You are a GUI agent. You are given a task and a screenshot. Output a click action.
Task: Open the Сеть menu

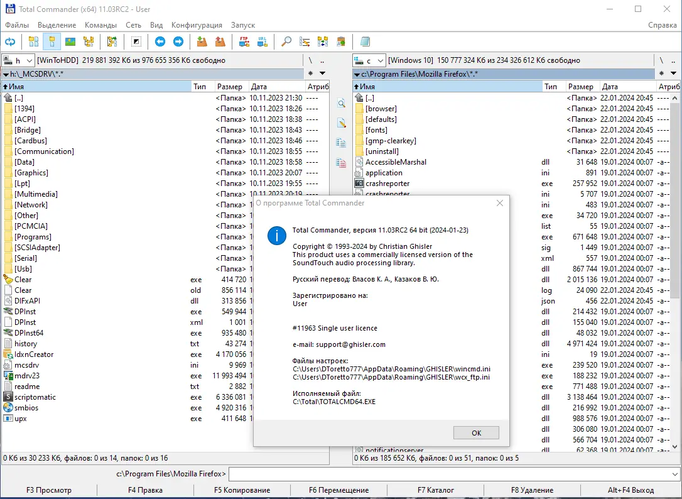coord(134,25)
